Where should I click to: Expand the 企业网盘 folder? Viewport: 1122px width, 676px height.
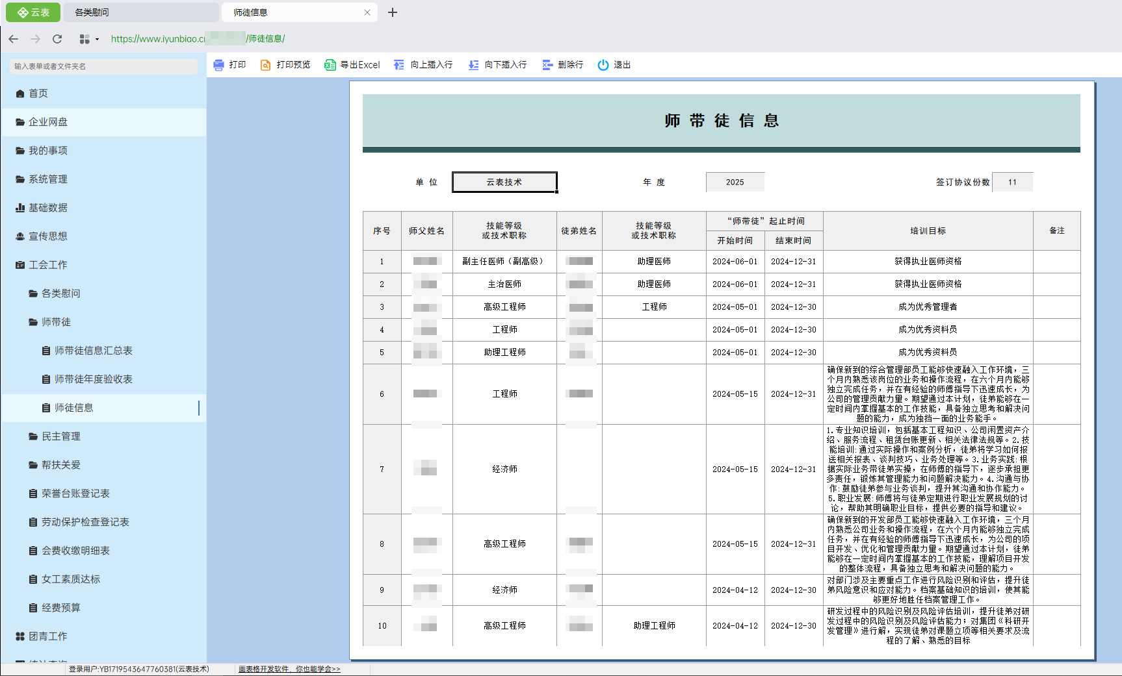click(48, 122)
